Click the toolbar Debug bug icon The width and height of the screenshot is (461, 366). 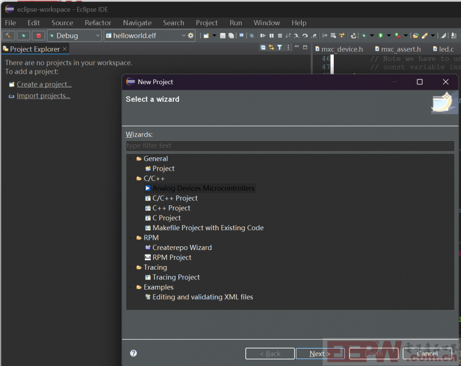(x=364, y=35)
